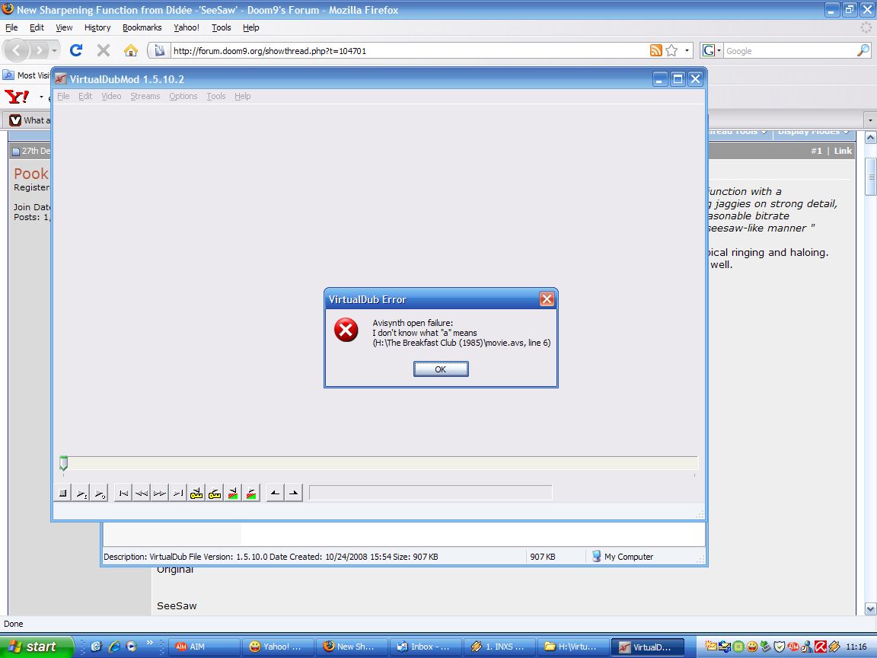Click the RSS feed icon in address bar
This screenshot has width=877, height=658.
[656, 50]
